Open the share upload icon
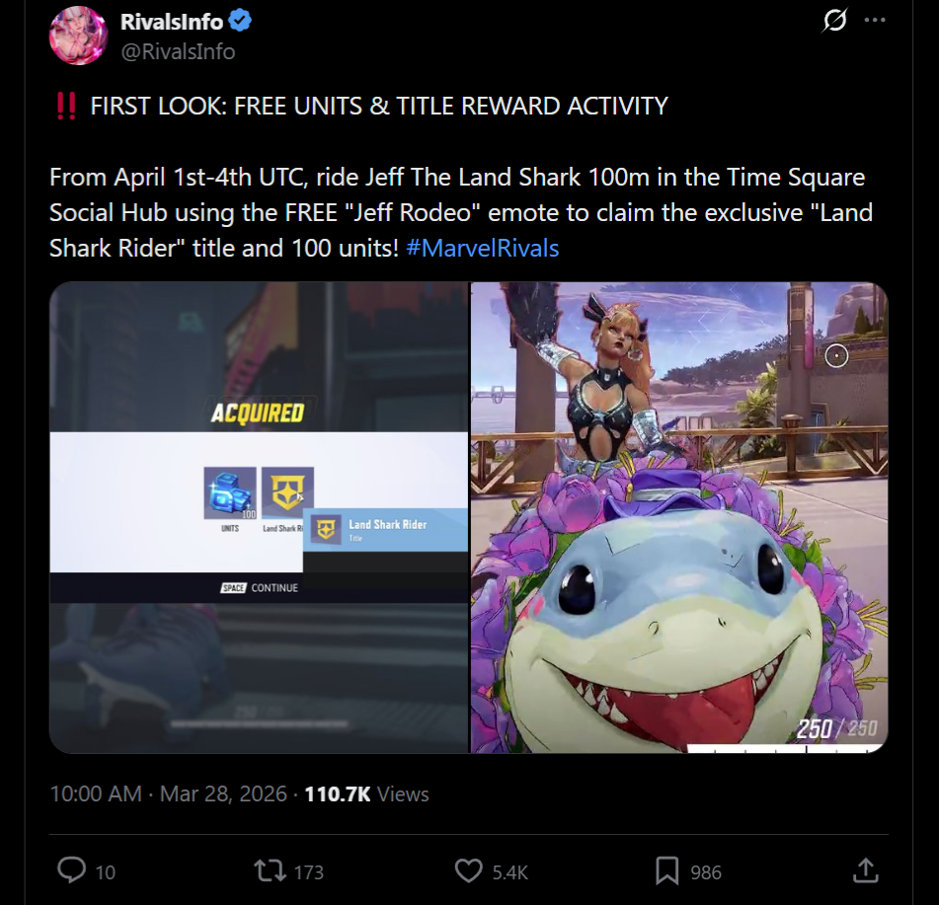This screenshot has width=939, height=905. pos(865,870)
